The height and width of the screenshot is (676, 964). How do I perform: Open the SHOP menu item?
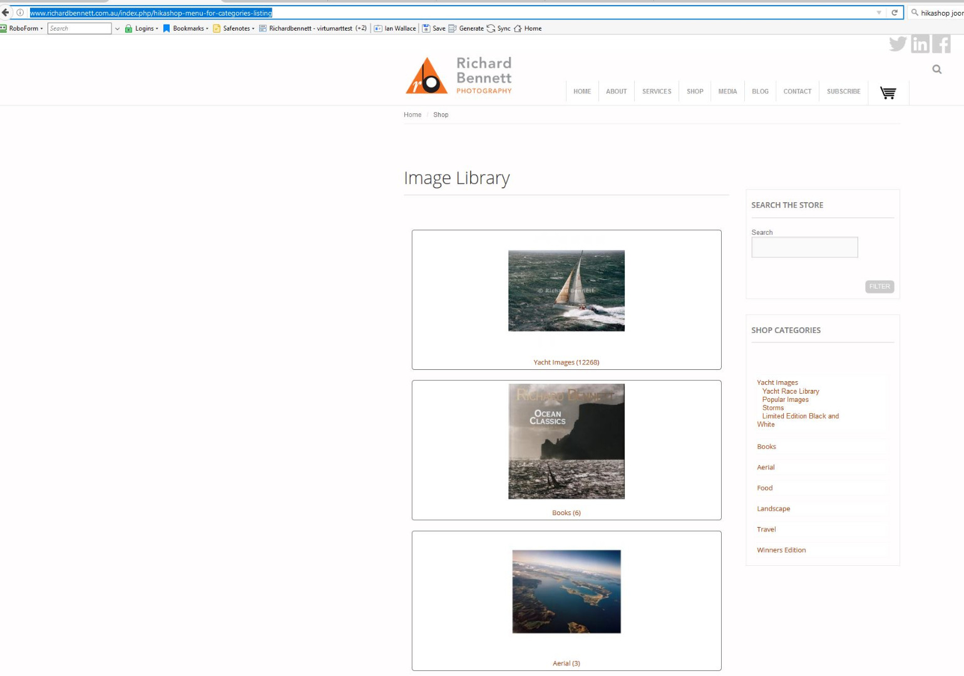(x=695, y=91)
